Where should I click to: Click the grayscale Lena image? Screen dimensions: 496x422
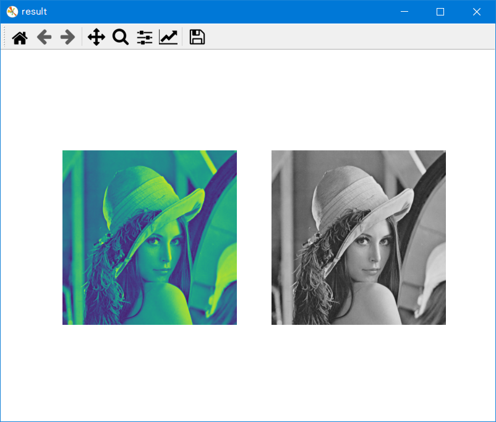click(x=359, y=238)
